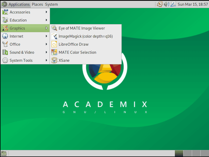Select the Internet menu label
The height and width of the screenshot is (157, 209).
pos(16,36)
